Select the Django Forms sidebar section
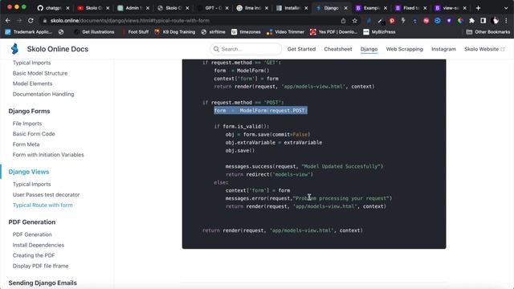 [x=29, y=111]
